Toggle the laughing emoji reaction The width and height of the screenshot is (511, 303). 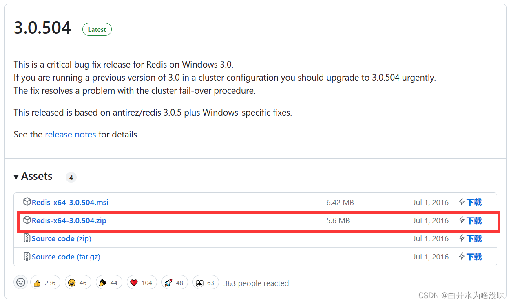[77, 282]
